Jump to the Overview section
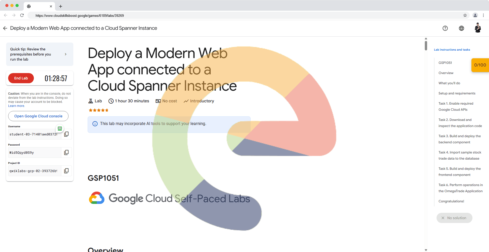 (446, 73)
